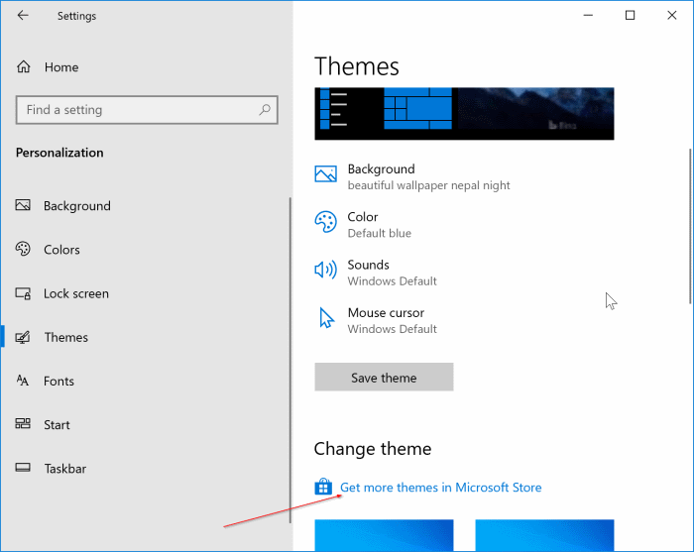Click the blue Mouse cursor arrow icon
The width and height of the screenshot is (694, 552).
click(326, 317)
